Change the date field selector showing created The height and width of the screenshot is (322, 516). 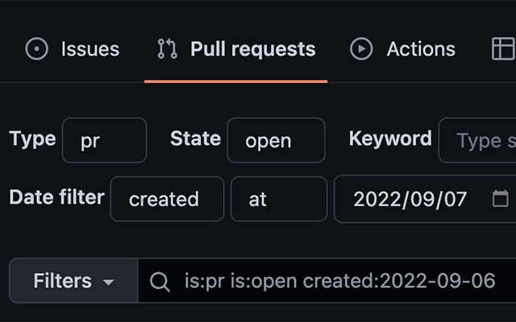click(x=166, y=199)
